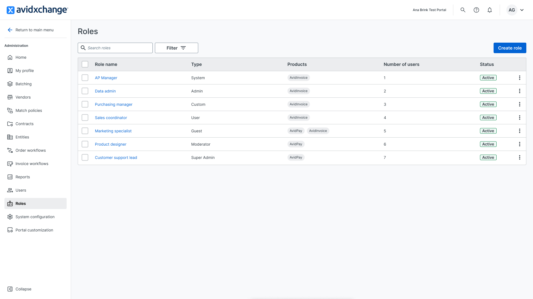This screenshot has width=533, height=299.
Task: Open the AP Manager role link
Action: click(x=106, y=78)
